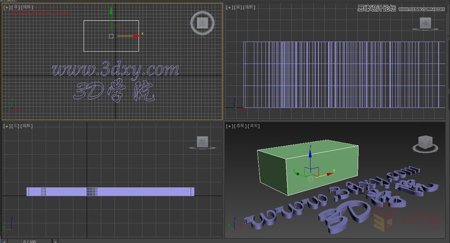Click the red X-axis arrow in Top viewport
This screenshot has width=450, height=243.
pos(136,36)
